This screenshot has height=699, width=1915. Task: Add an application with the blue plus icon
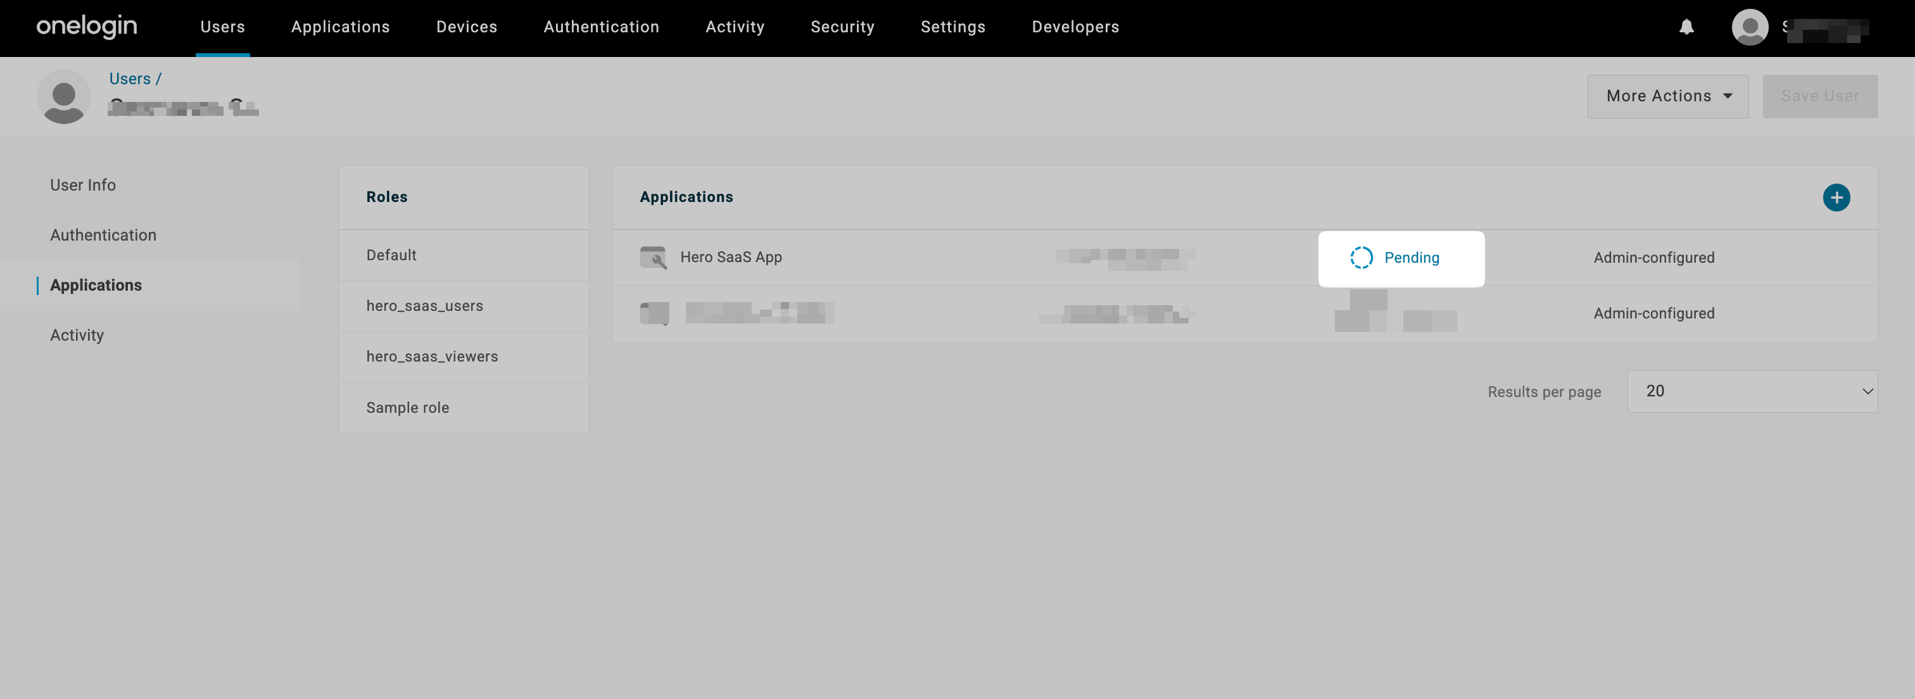[x=1837, y=197]
